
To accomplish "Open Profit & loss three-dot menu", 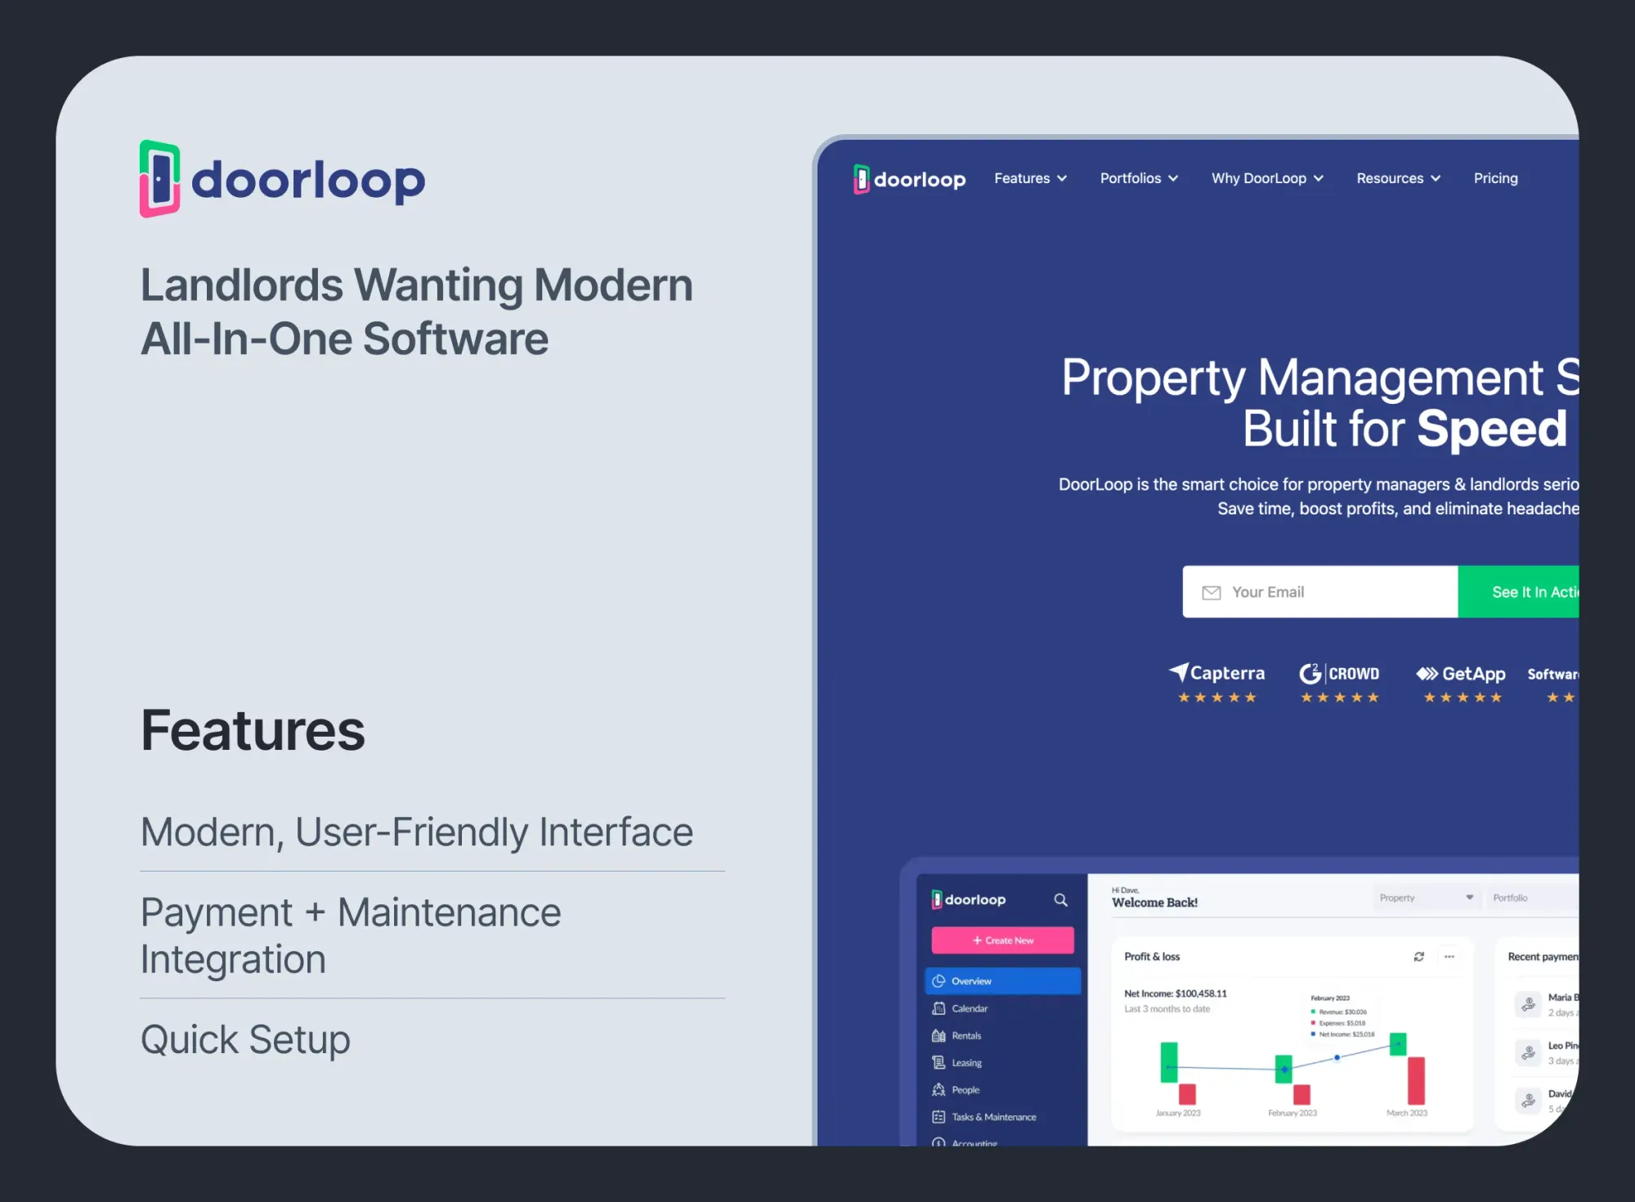I will tap(1449, 957).
